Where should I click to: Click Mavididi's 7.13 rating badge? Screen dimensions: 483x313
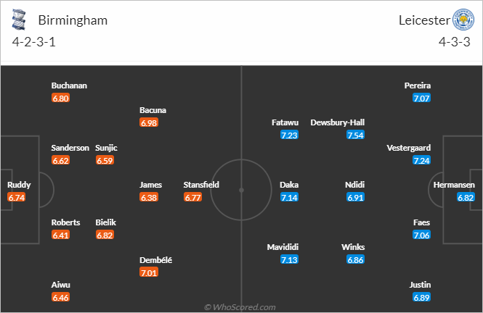290,260
